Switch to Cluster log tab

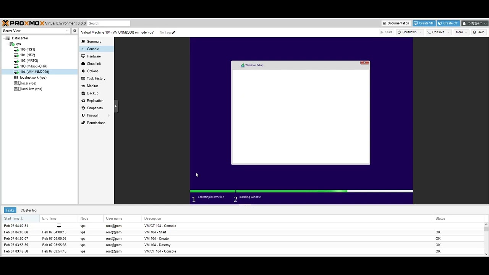click(29, 210)
